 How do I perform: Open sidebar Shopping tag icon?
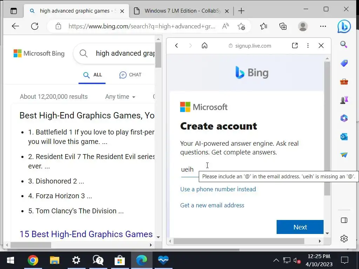point(344,63)
